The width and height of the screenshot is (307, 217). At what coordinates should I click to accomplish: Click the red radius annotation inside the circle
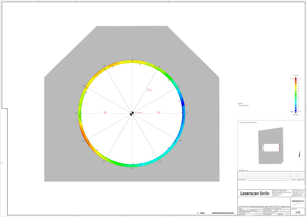coord(150,90)
